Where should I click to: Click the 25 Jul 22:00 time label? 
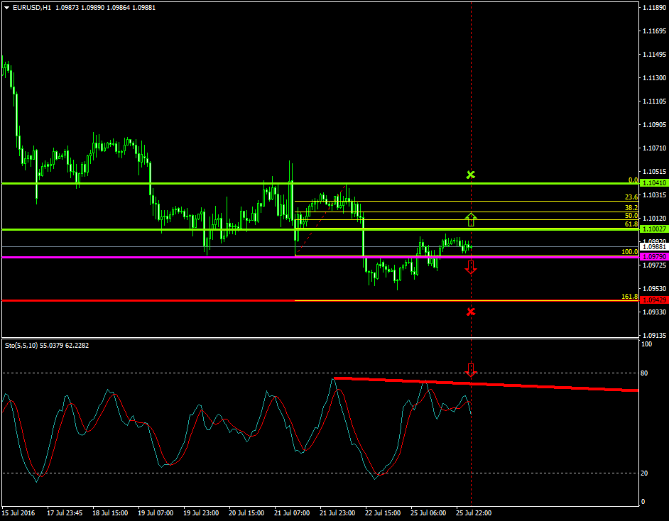[472, 512]
